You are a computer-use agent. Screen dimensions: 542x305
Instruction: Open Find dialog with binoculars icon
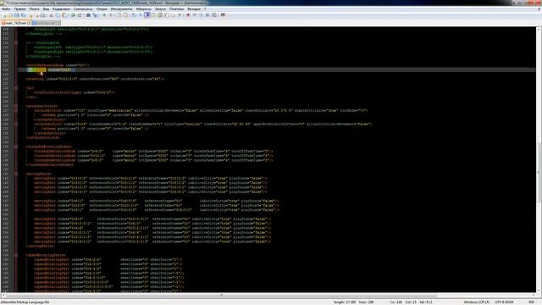tap(88, 15)
